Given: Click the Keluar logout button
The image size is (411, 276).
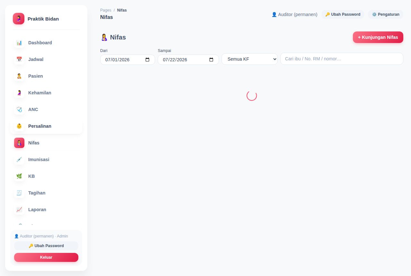Looking at the screenshot, I should pyautogui.click(x=46, y=257).
